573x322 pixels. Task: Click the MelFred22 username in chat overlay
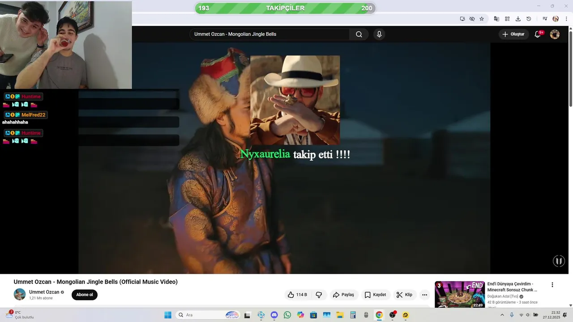coord(33,115)
